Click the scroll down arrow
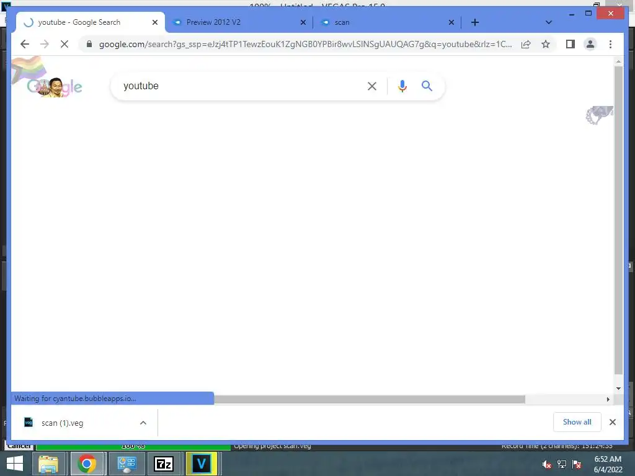Image resolution: width=635 pixels, height=476 pixels. [618, 389]
